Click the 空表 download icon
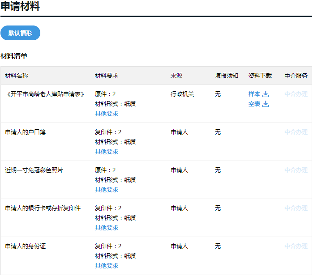 pos(266,104)
